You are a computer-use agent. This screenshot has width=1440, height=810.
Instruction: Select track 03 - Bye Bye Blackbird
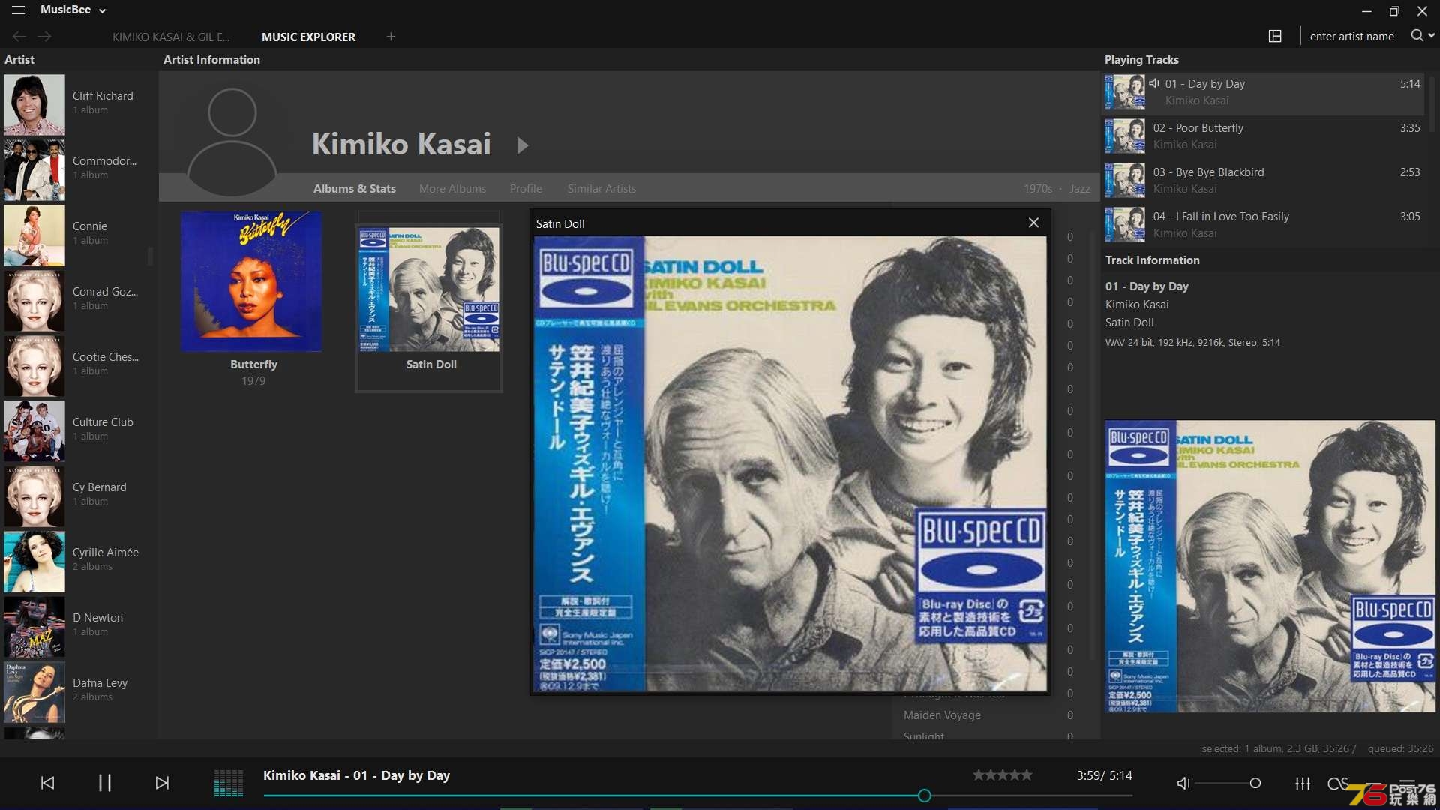click(x=1264, y=181)
